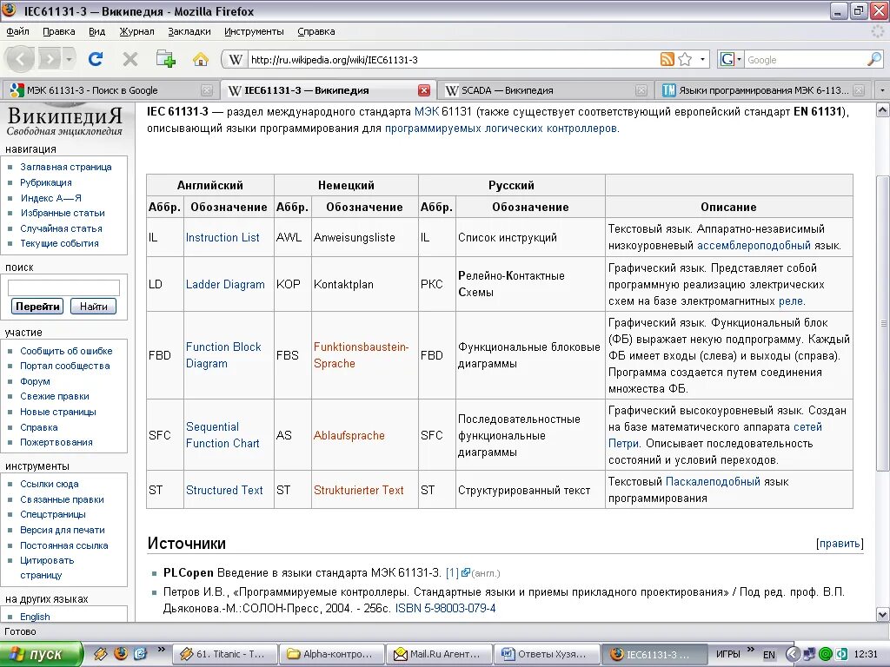Click the page scrollbar down arrow
The image size is (890, 667).
tap(883, 614)
